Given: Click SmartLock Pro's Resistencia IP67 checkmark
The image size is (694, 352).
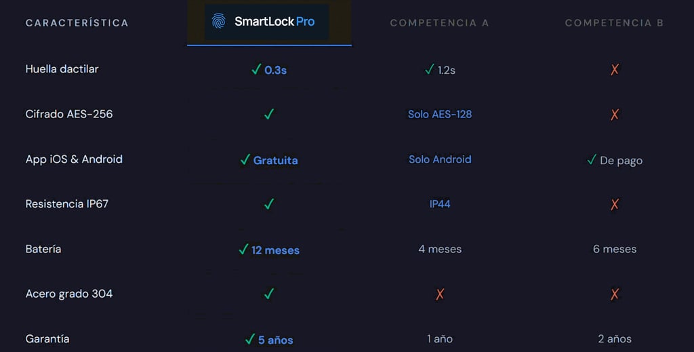Looking at the screenshot, I should click(269, 203).
